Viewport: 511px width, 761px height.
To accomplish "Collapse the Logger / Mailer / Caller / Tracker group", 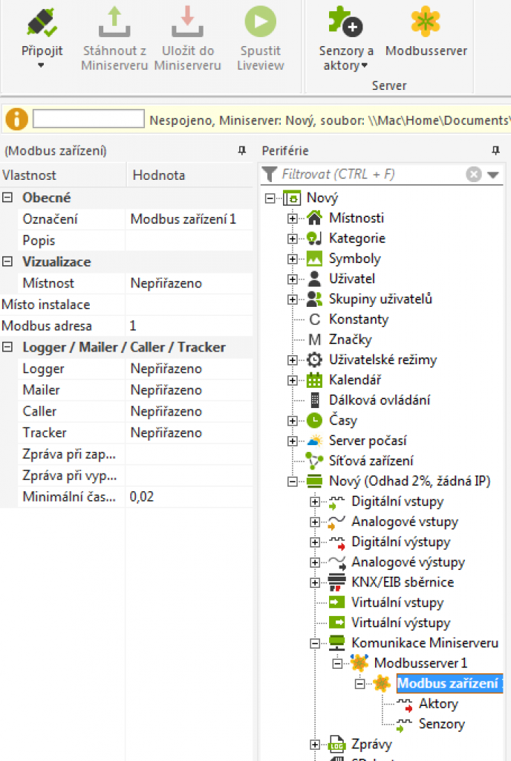I will pos(7,347).
